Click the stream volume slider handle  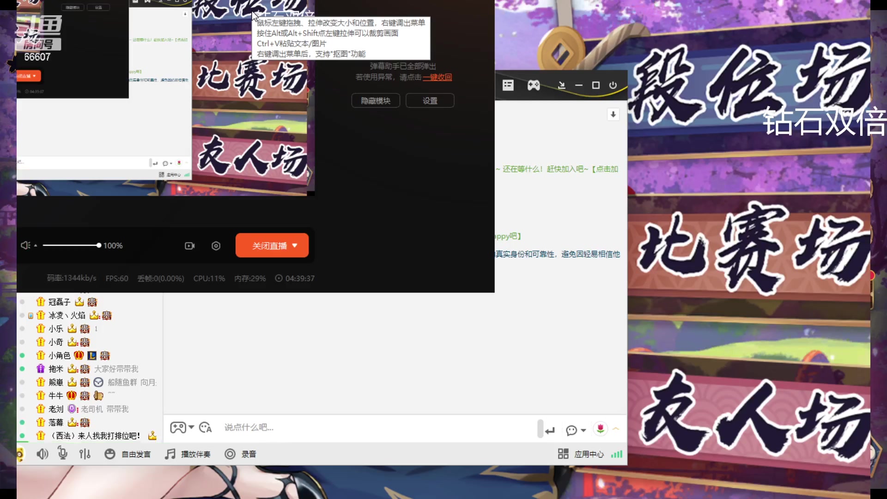coord(98,245)
